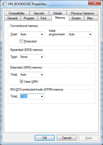The height and width of the screenshot is (145, 103).
Task: Click the Extended (XMS) memory label
Action: click(26, 67)
